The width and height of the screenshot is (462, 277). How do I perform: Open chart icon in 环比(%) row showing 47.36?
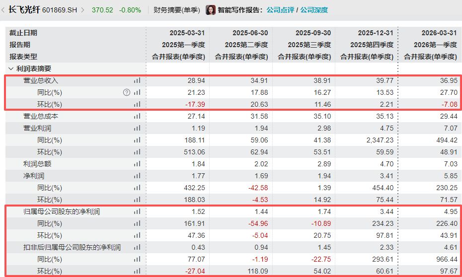pyautogui.click(x=137, y=235)
